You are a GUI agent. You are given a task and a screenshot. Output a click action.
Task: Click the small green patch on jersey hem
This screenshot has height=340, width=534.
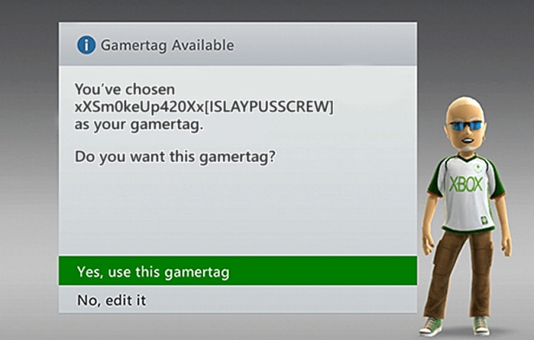[x=484, y=220]
